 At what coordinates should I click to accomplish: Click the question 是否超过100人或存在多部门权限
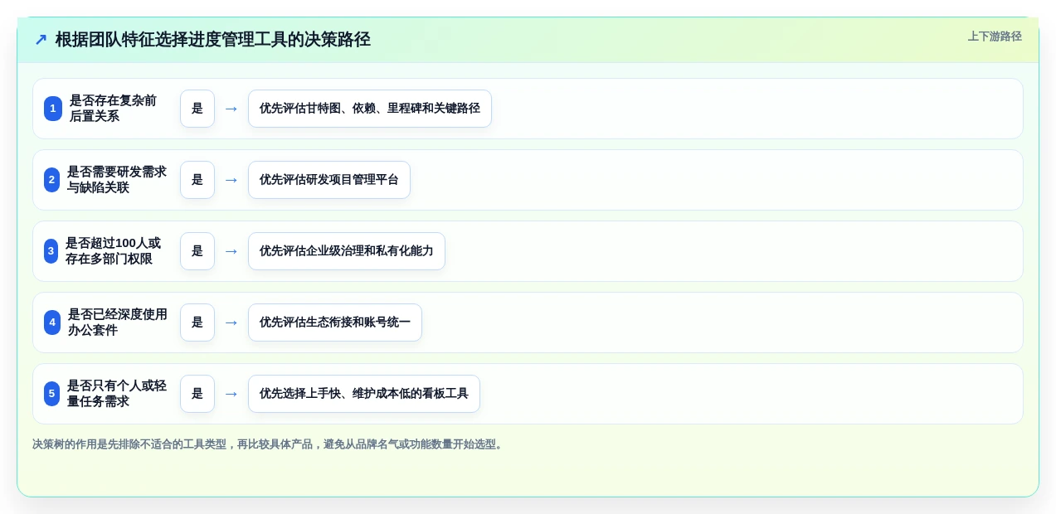[114, 251]
